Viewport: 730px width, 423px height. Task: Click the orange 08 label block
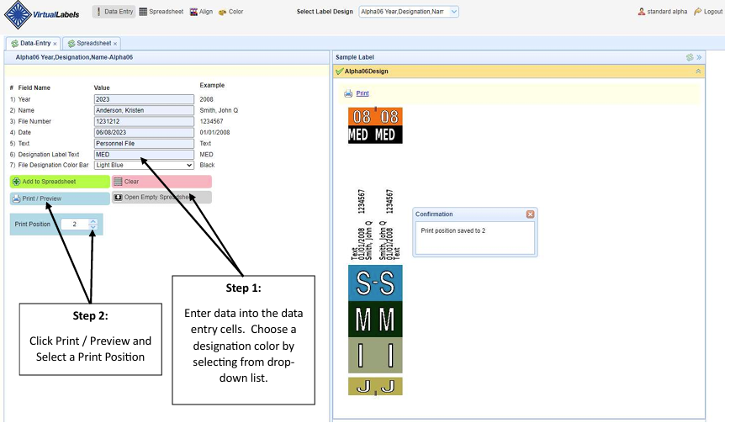point(375,116)
